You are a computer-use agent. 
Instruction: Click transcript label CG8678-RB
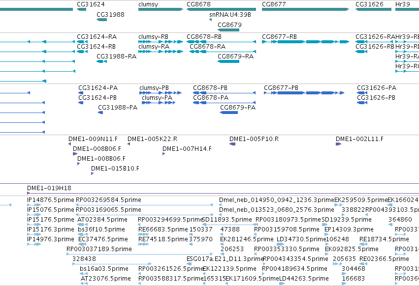click(x=204, y=37)
